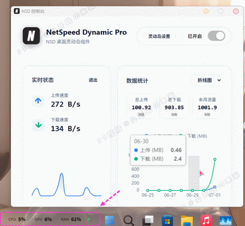245x226 pixels.
Task: Click the green data point at 07-01
Action: click(x=215, y=159)
